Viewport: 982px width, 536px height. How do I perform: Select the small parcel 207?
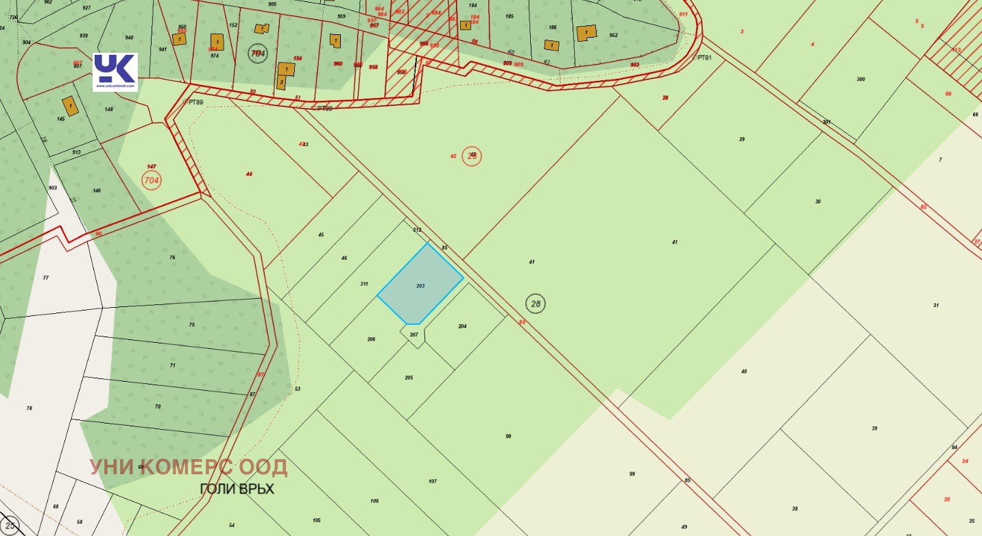[x=414, y=334]
